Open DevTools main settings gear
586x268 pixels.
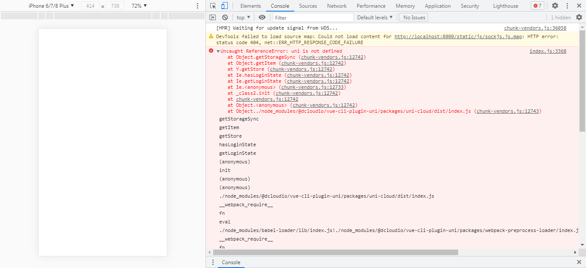(x=555, y=6)
